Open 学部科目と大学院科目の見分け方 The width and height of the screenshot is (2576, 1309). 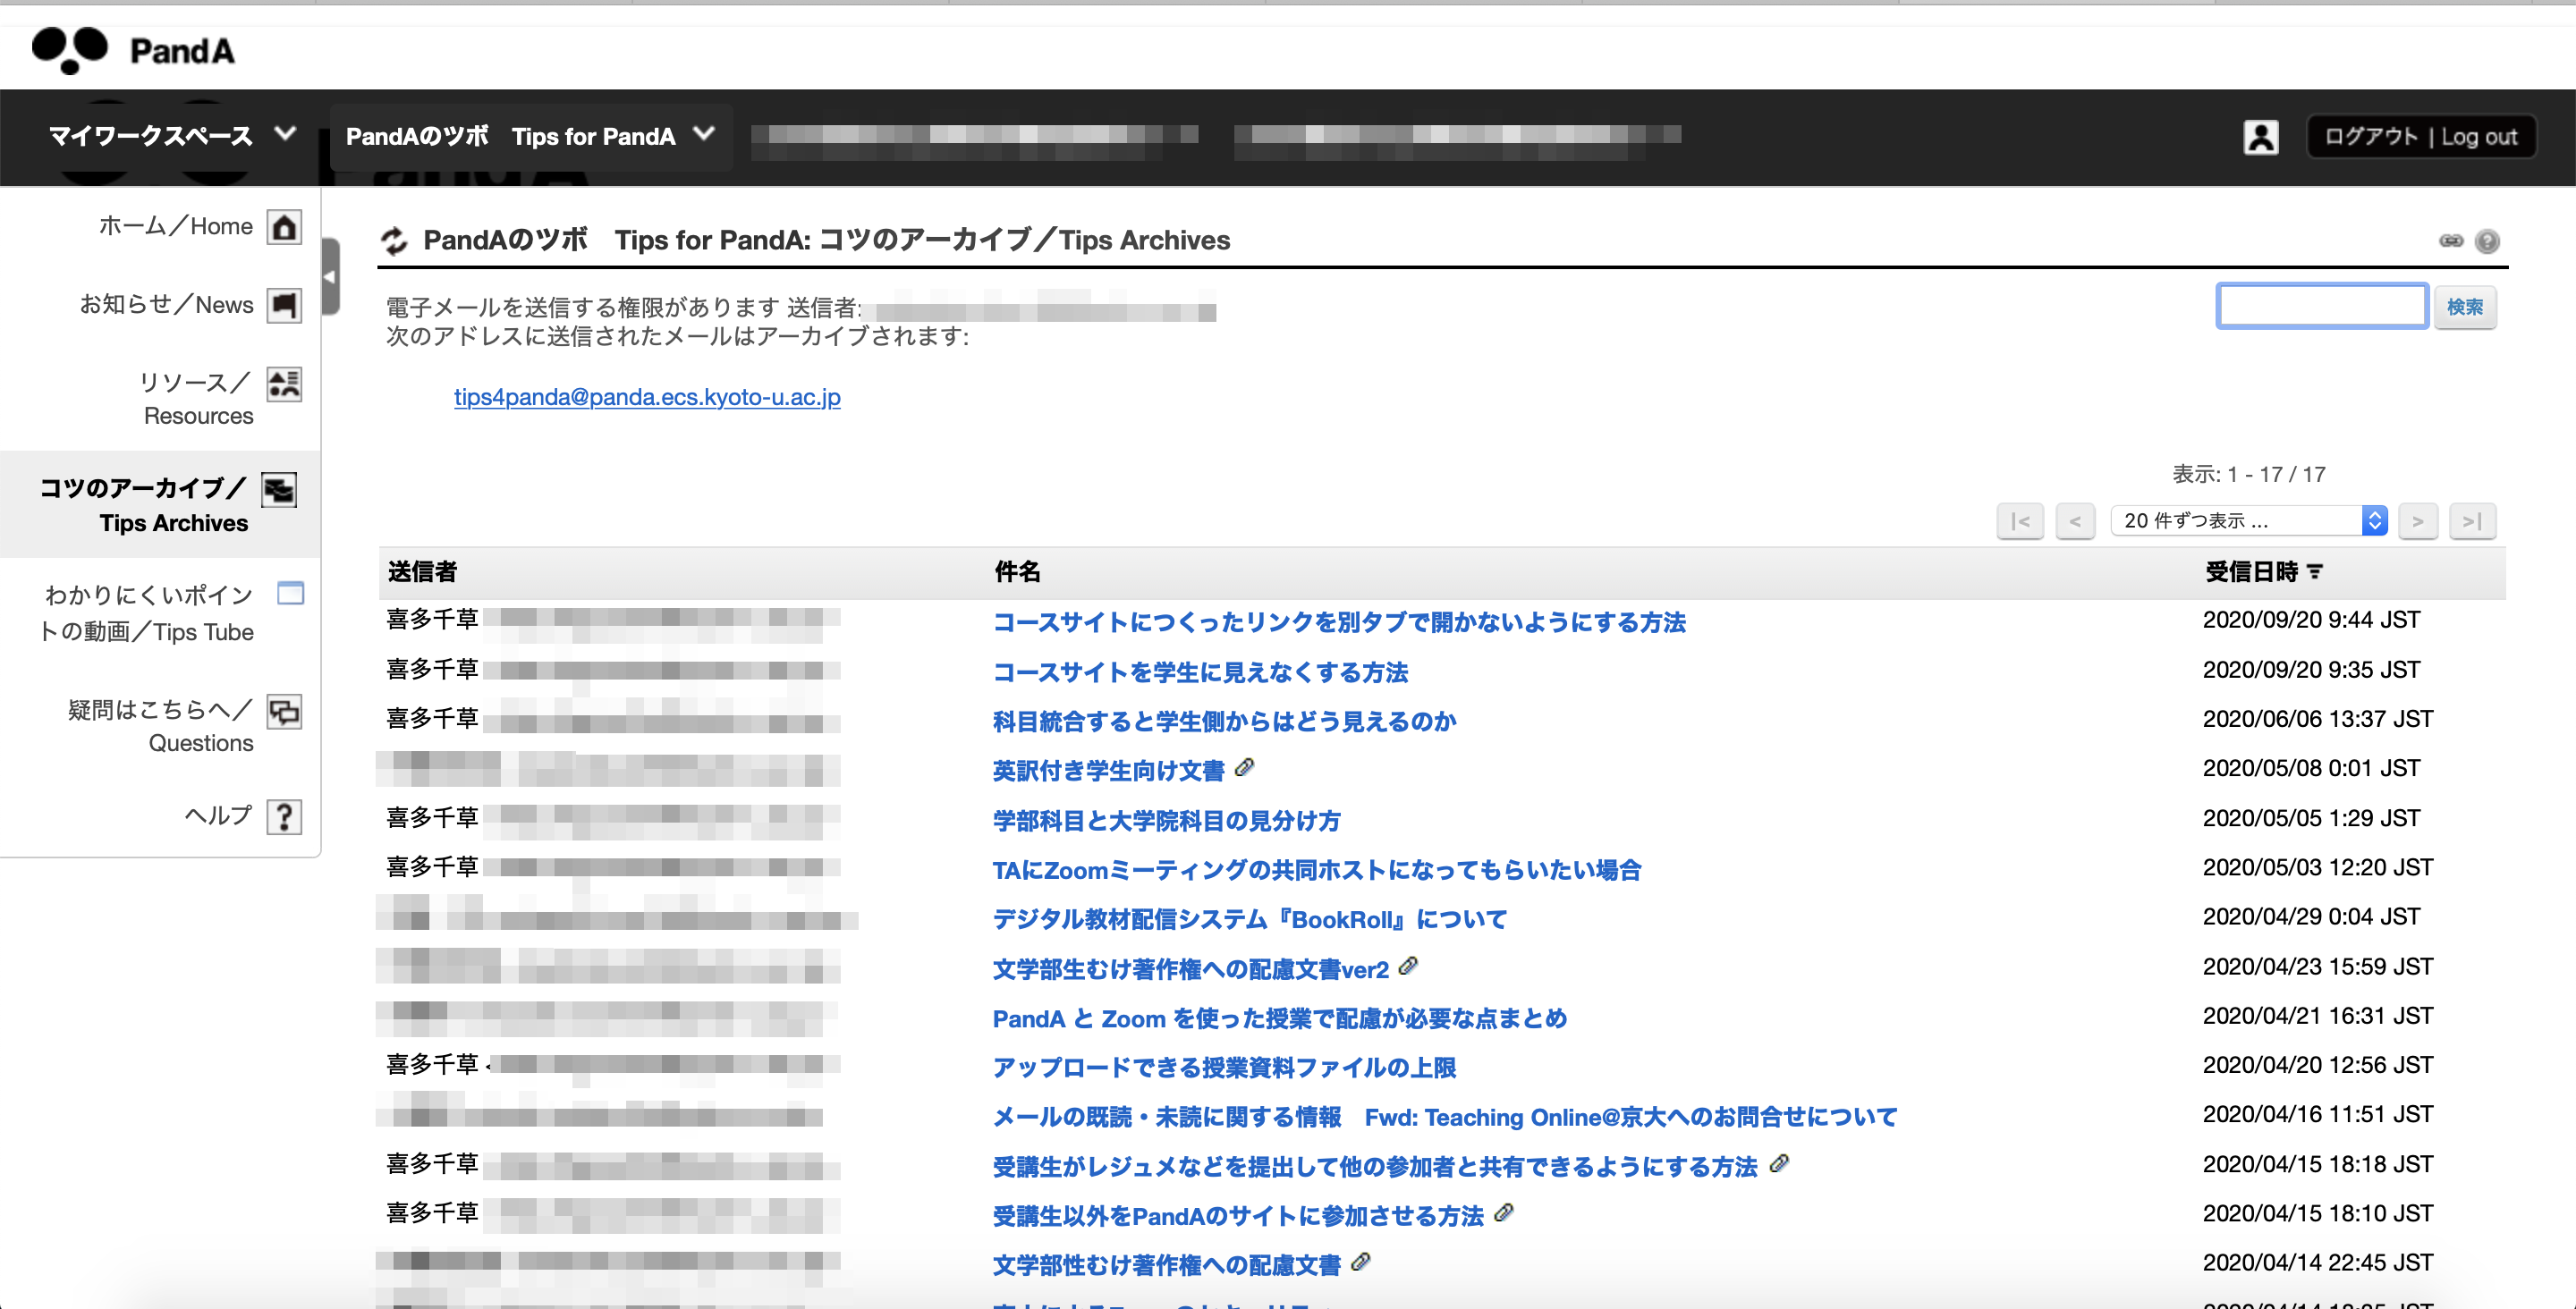1166,821
